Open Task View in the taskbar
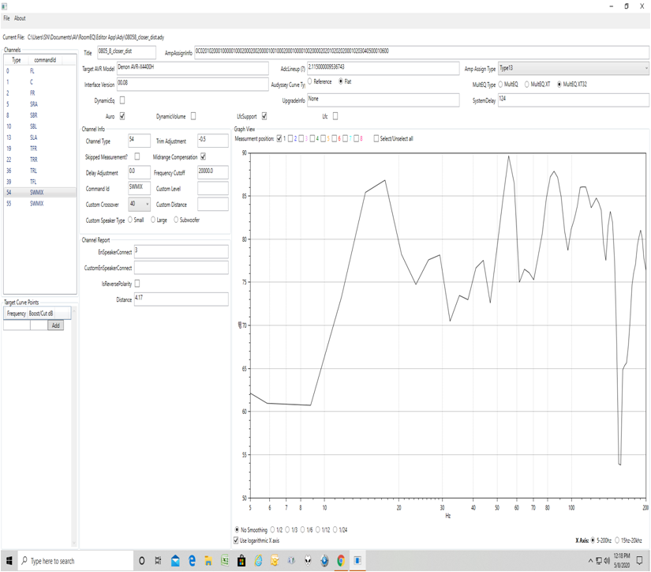Image resolution: width=651 pixels, height=572 pixels. coord(159,561)
